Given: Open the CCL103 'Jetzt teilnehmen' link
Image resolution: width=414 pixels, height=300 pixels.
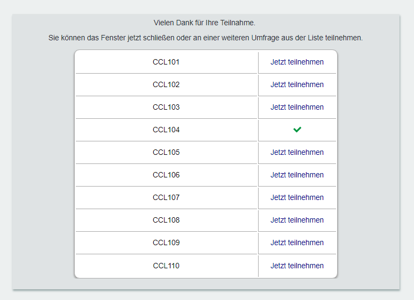Looking at the screenshot, I should (297, 107).
